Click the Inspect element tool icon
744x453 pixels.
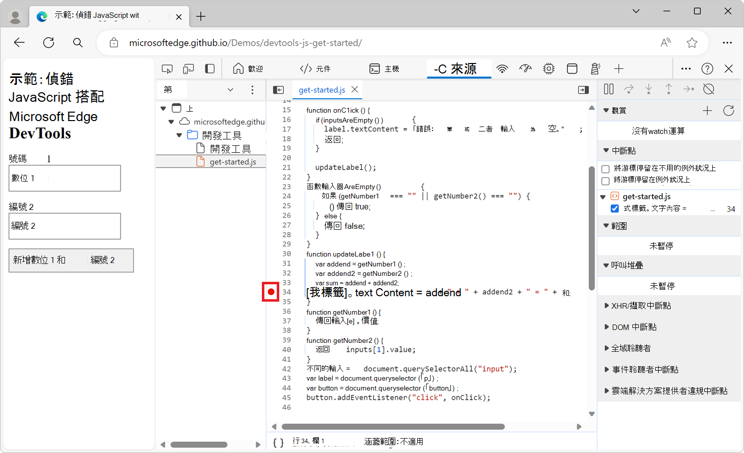pyautogui.click(x=167, y=69)
